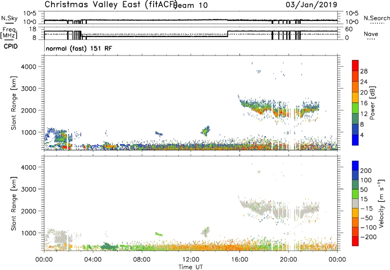This screenshot has width=390, height=270.
Task: Click the '12:00' time axis tick label
Action: 191,260
